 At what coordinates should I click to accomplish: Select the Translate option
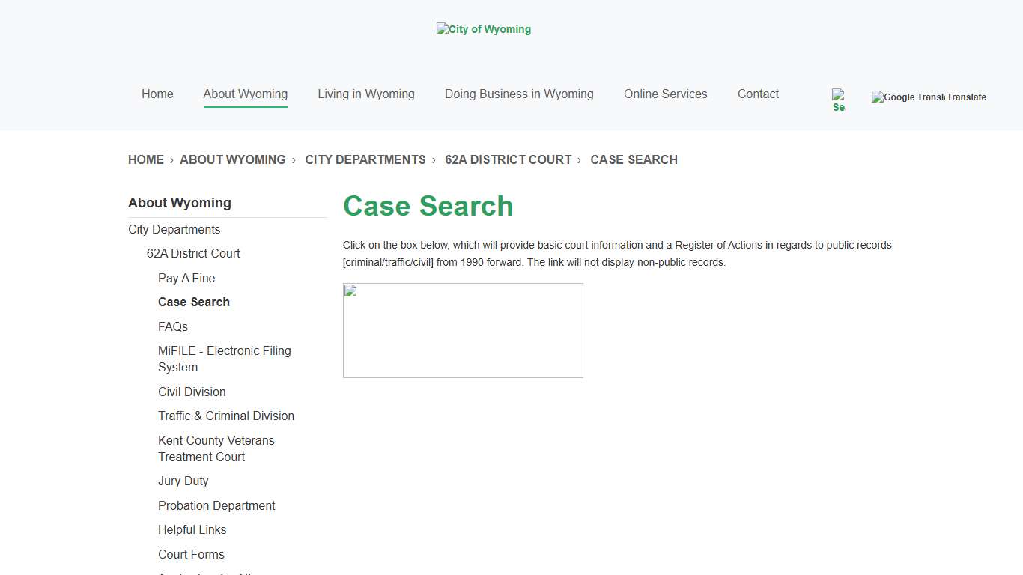967,97
